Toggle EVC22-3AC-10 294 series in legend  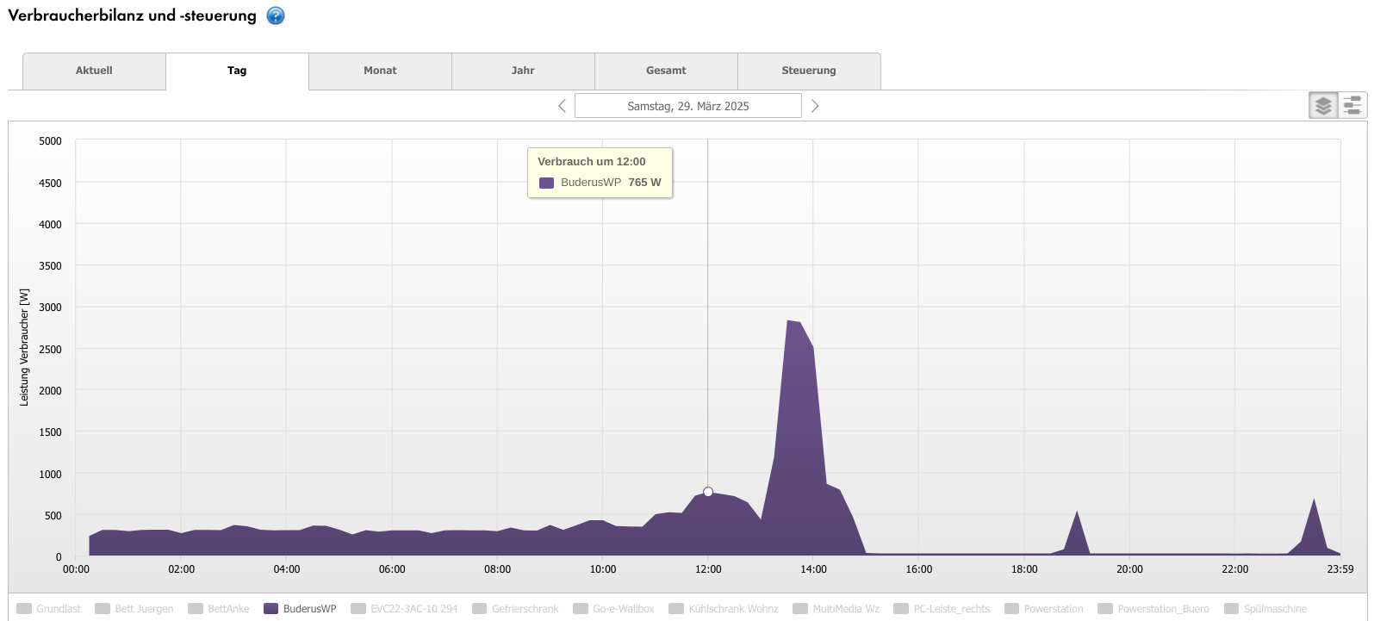pos(404,609)
